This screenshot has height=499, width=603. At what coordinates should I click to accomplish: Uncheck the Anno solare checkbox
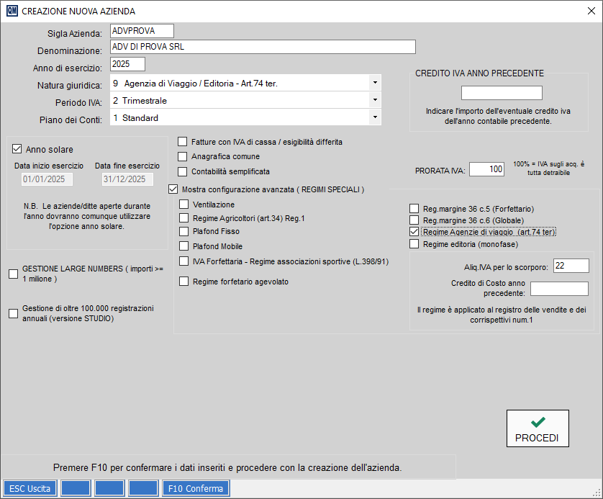(17, 149)
